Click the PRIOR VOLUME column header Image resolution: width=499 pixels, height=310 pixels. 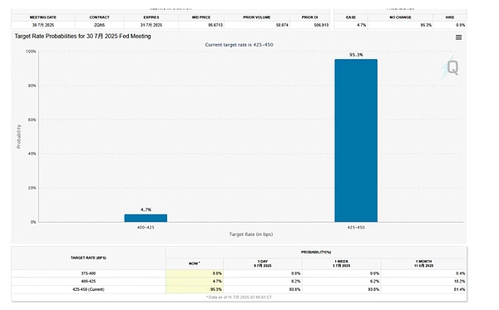click(x=256, y=17)
